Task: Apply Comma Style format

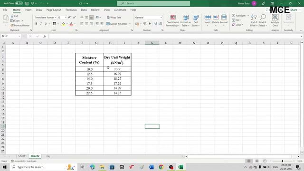Action: tap(150, 24)
